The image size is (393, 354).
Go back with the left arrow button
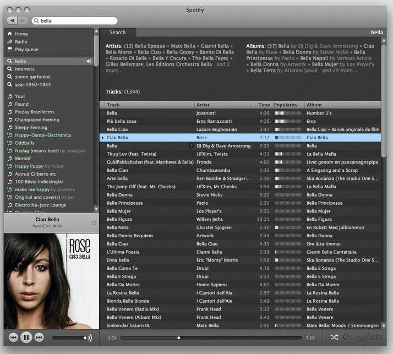pyautogui.click(x=13, y=20)
